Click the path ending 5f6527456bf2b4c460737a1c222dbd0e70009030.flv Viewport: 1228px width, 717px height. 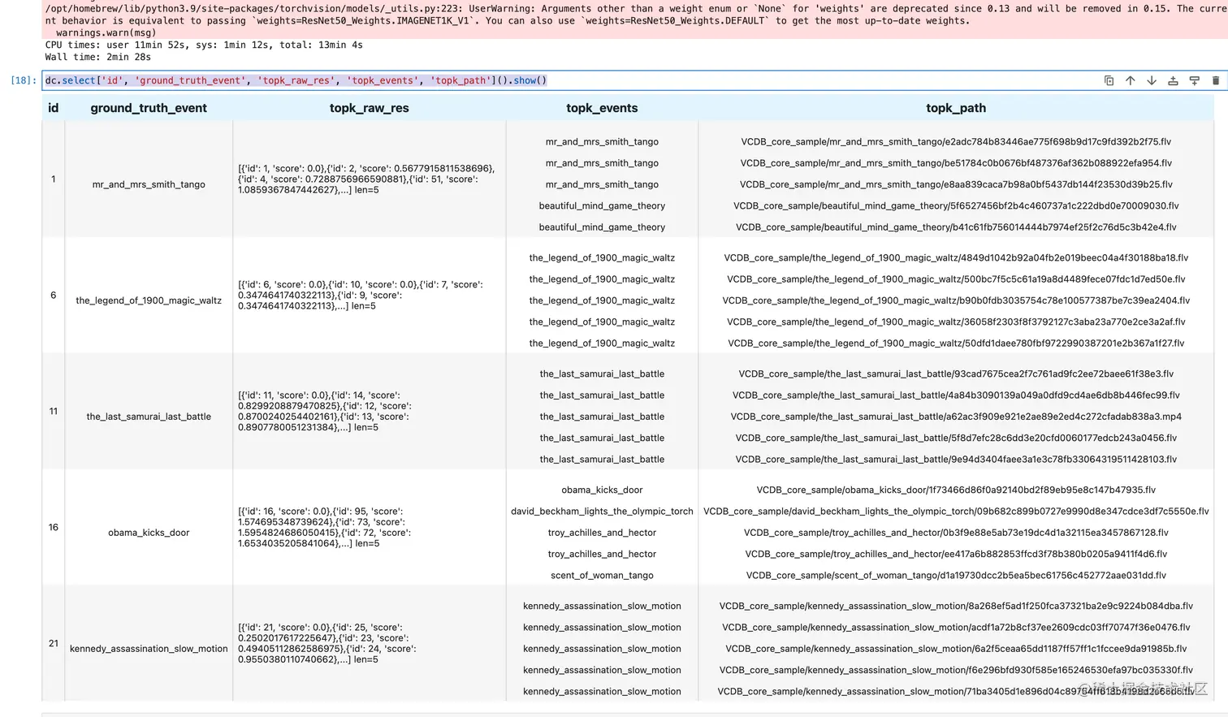956,206
